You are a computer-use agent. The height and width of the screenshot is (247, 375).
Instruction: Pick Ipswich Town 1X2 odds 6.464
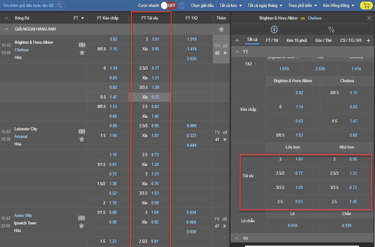191,222
